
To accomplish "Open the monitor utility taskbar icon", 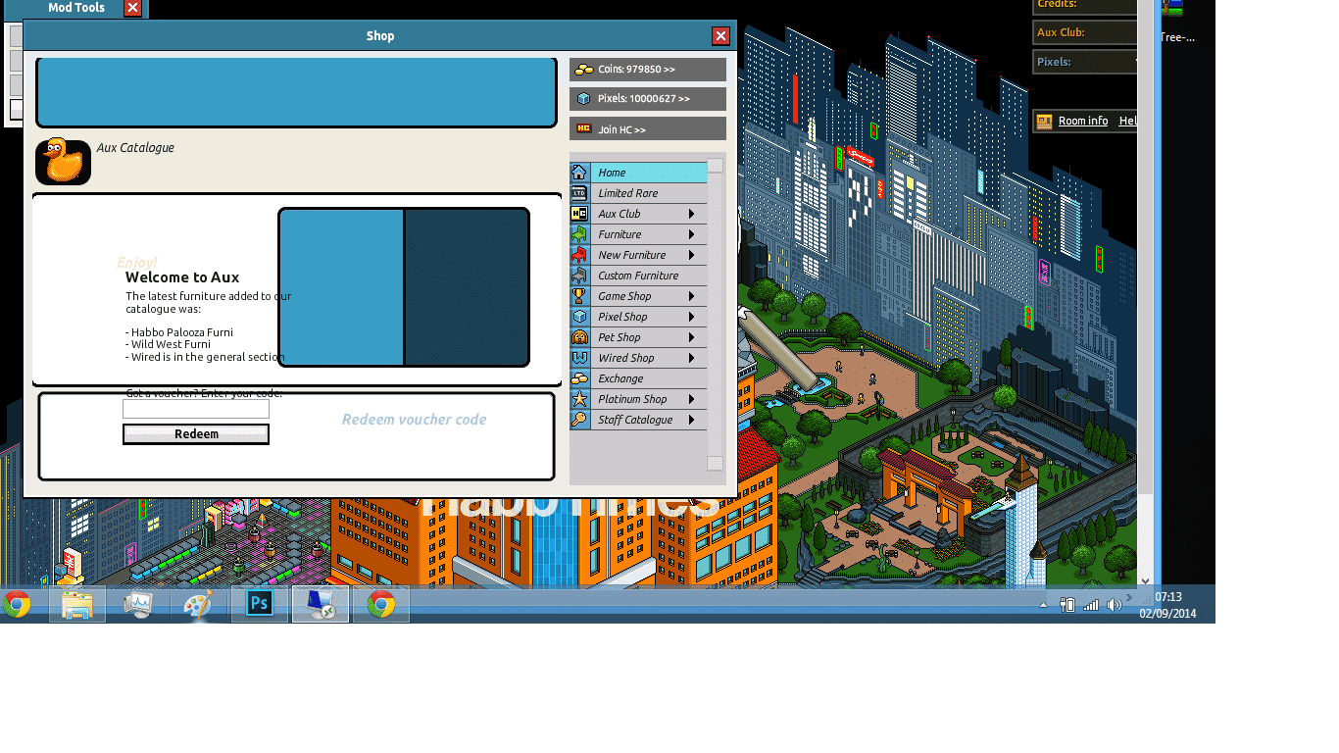I will click(x=138, y=604).
